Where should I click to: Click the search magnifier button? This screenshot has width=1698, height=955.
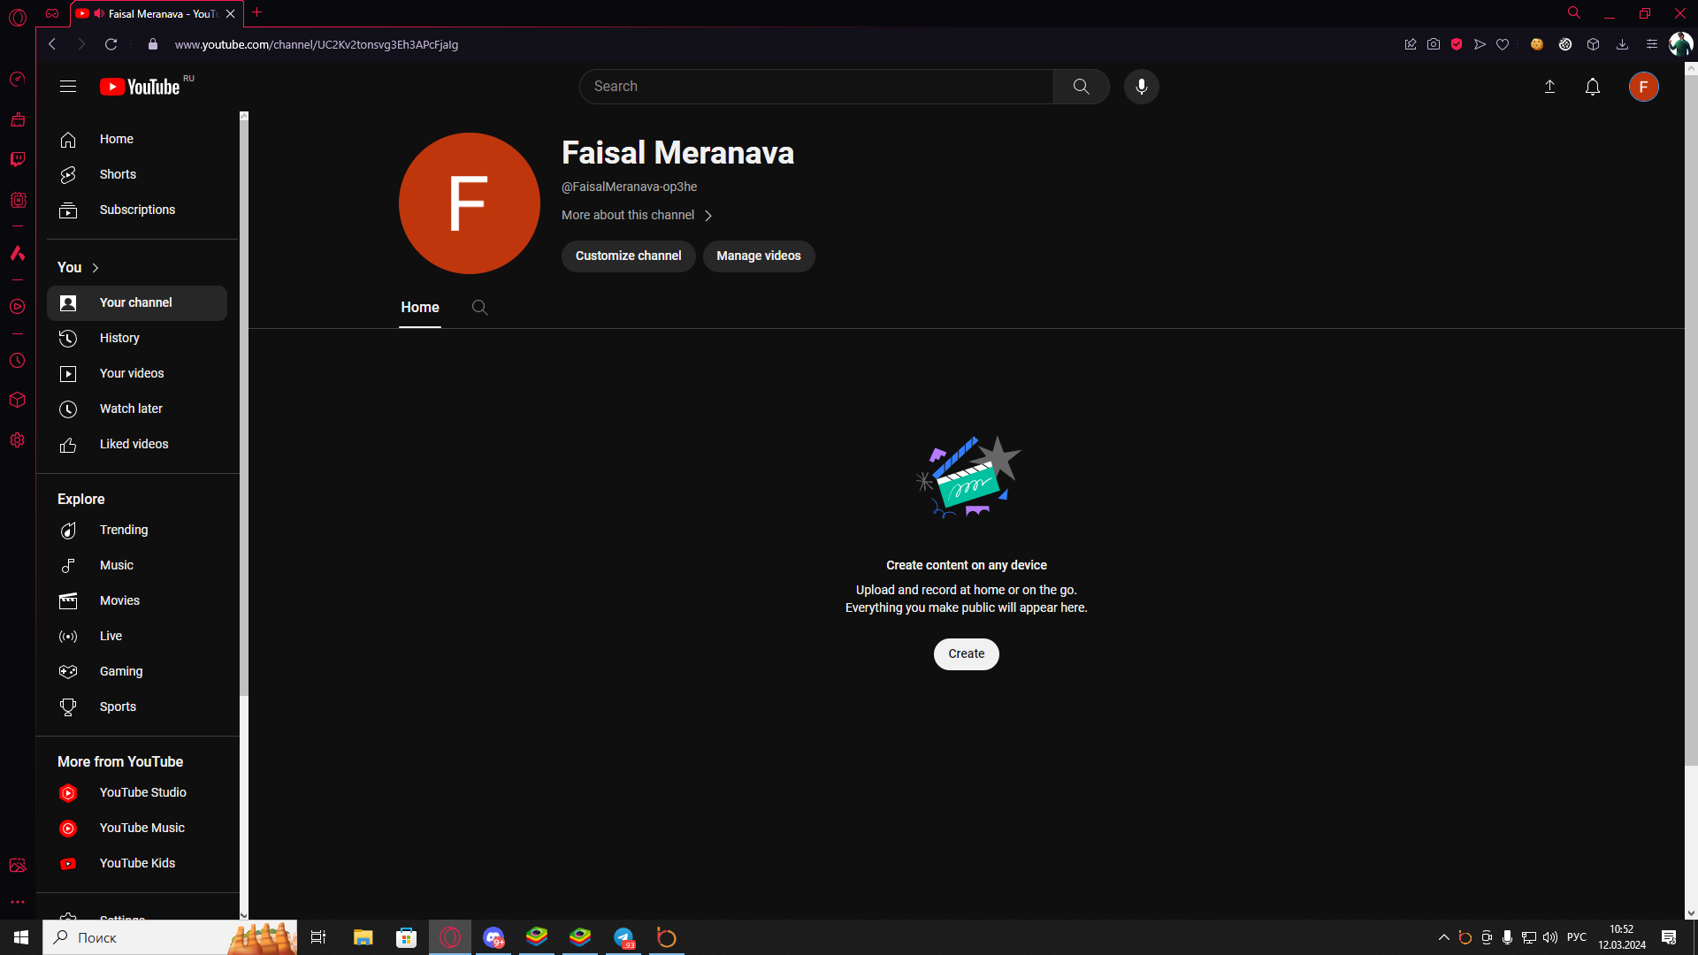pyautogui.click(x=1081, y=87)
